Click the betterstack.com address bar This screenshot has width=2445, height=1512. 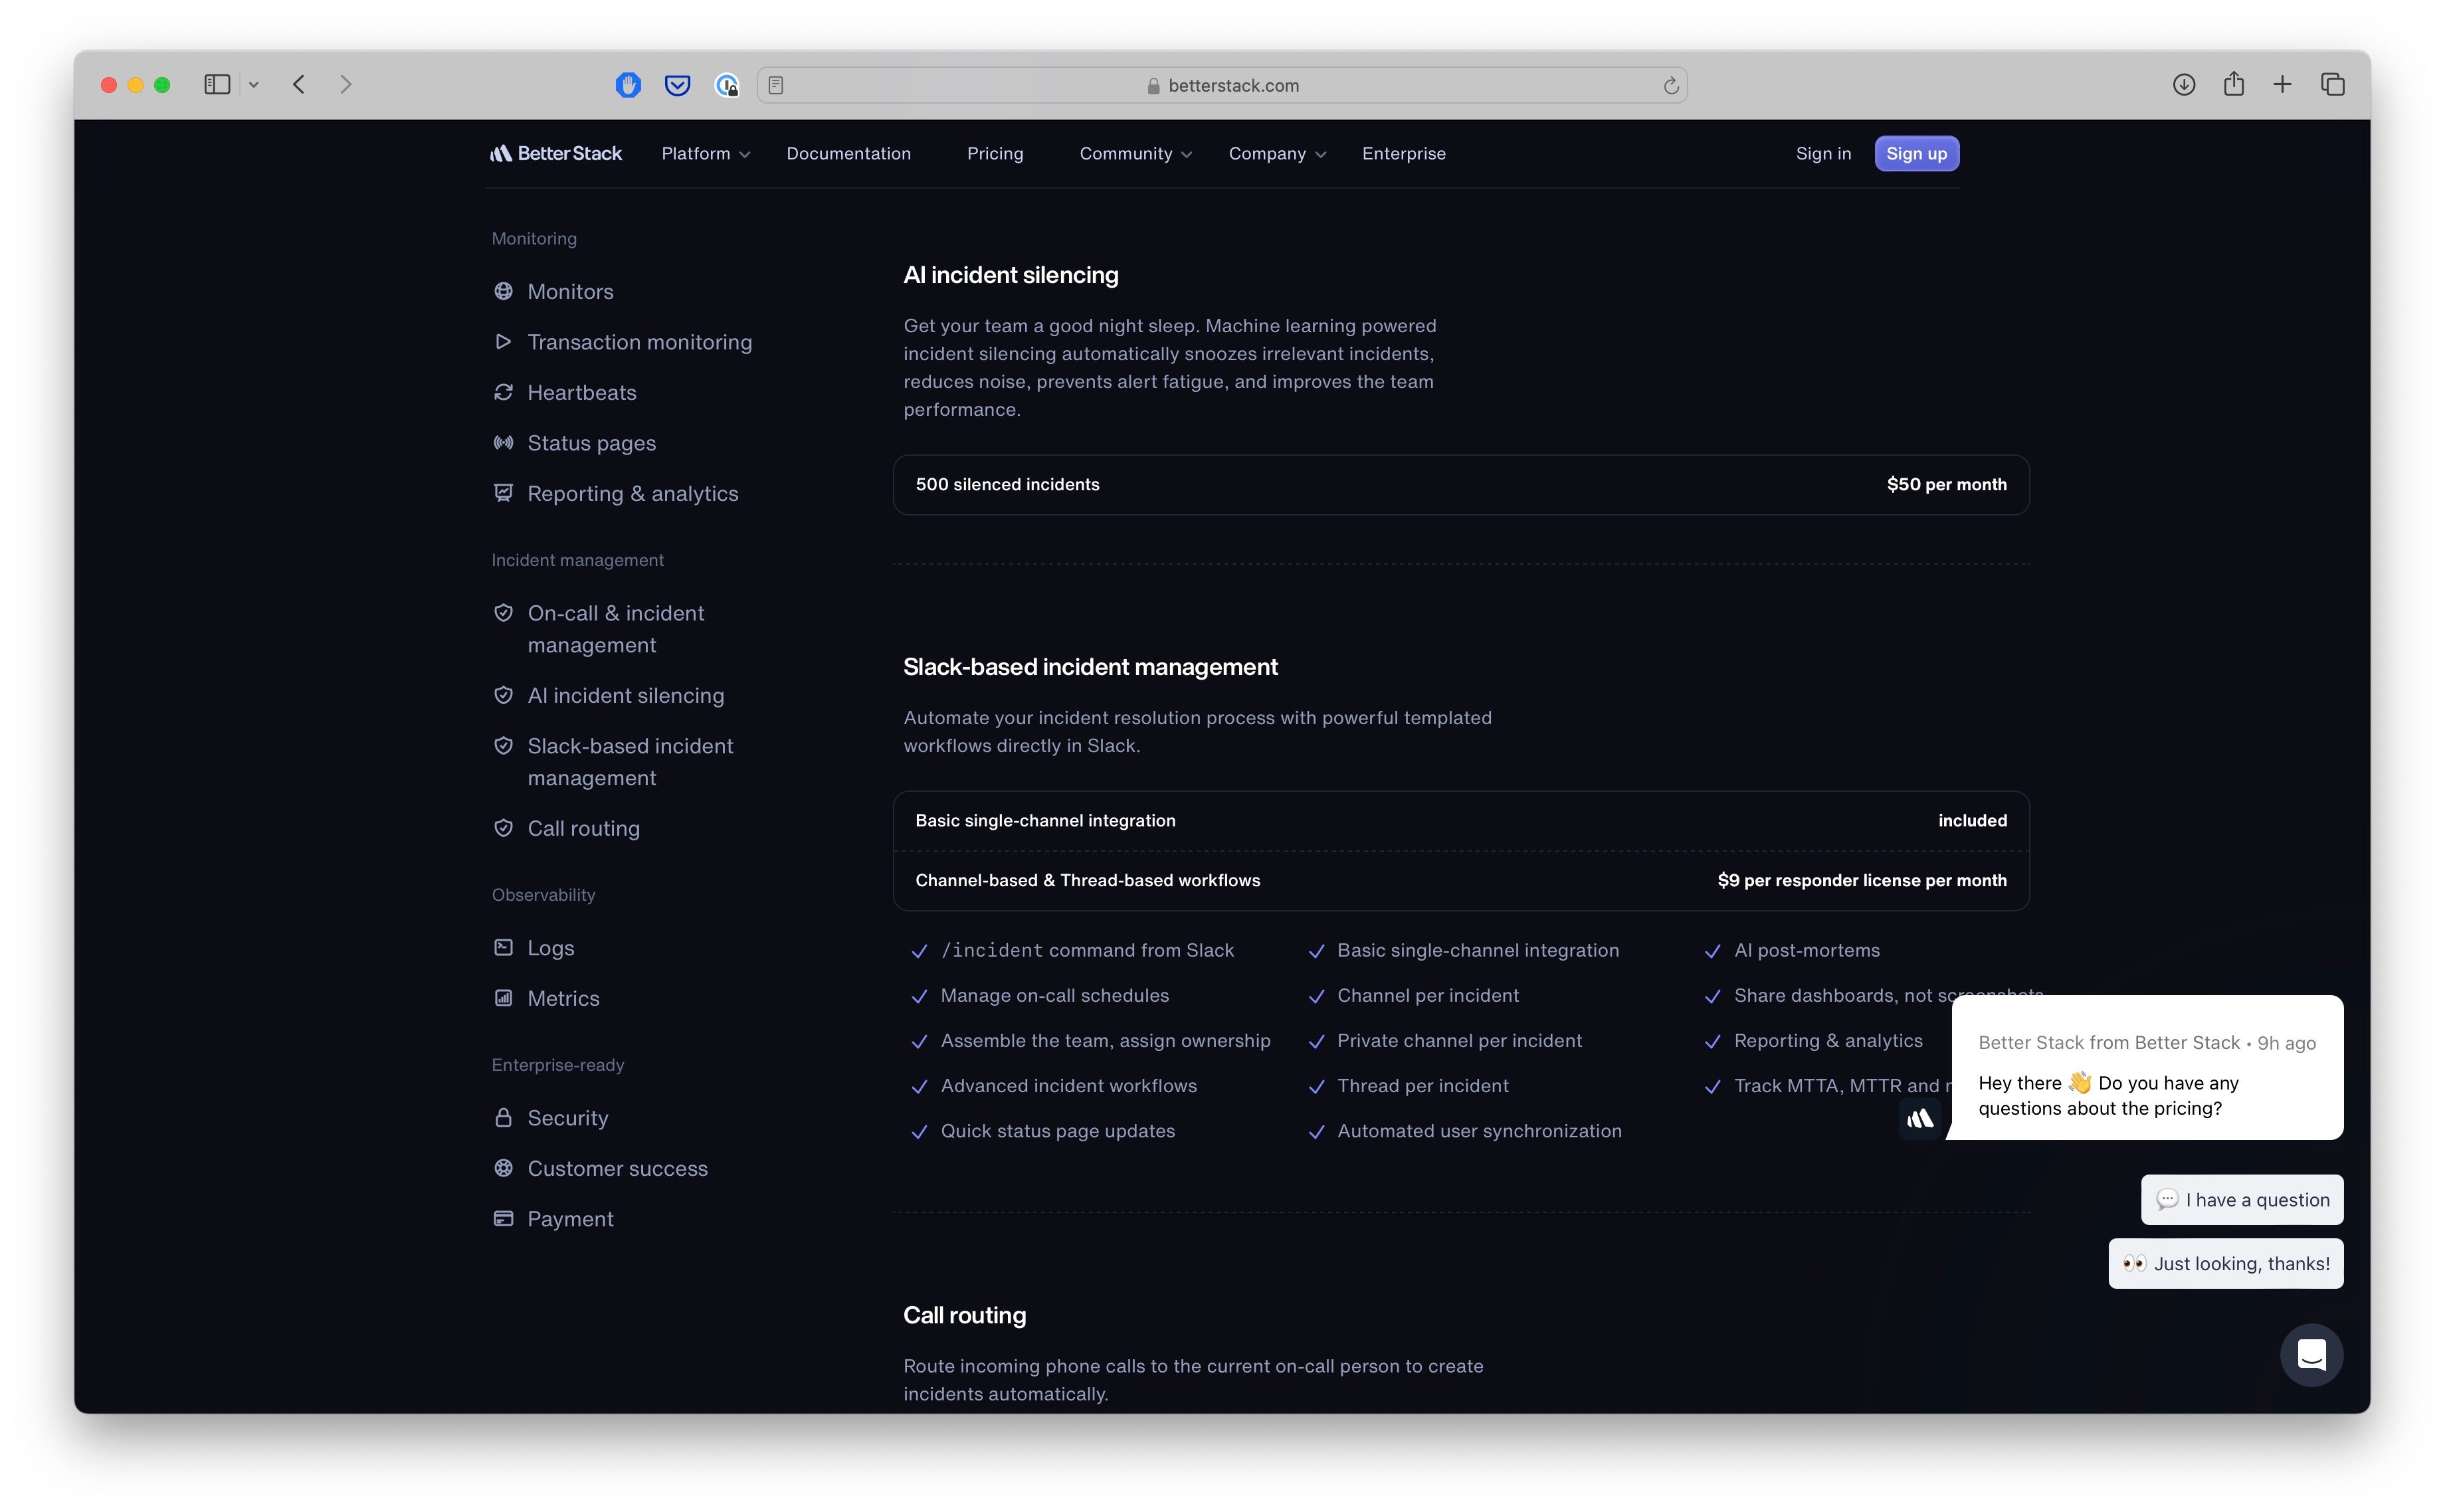pos(1222,85)
